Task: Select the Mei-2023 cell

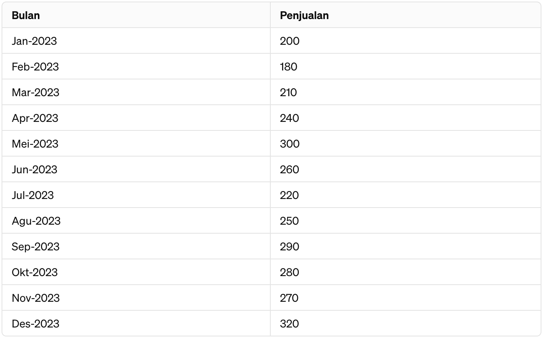Action: point(136,144)
